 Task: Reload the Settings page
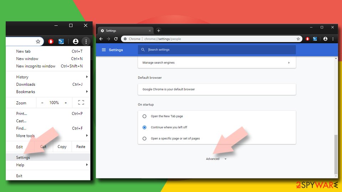coord(116,39)
